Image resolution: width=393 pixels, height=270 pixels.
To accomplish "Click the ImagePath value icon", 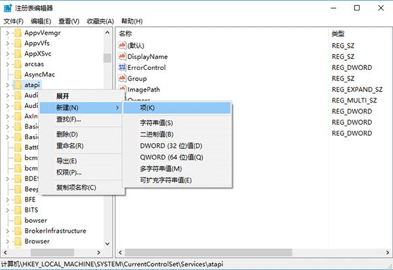I will pos(122,89).
